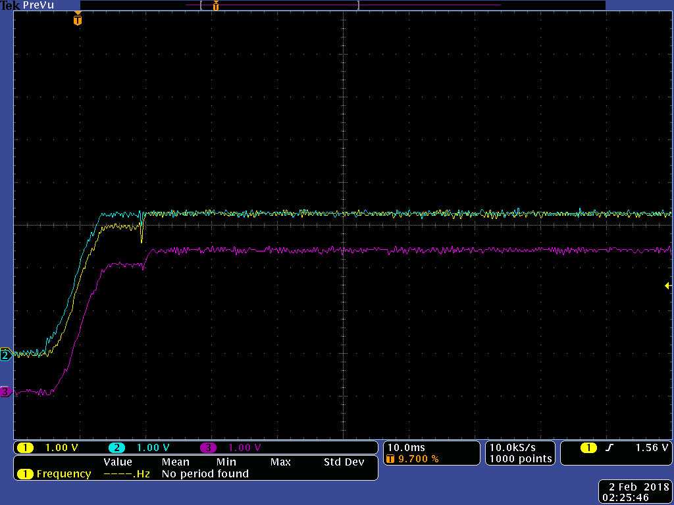Image resolution: width=674 pixels, height=505 pixels.
Task: Click the Tek logo at top left
Action: [x=11, y=5]
